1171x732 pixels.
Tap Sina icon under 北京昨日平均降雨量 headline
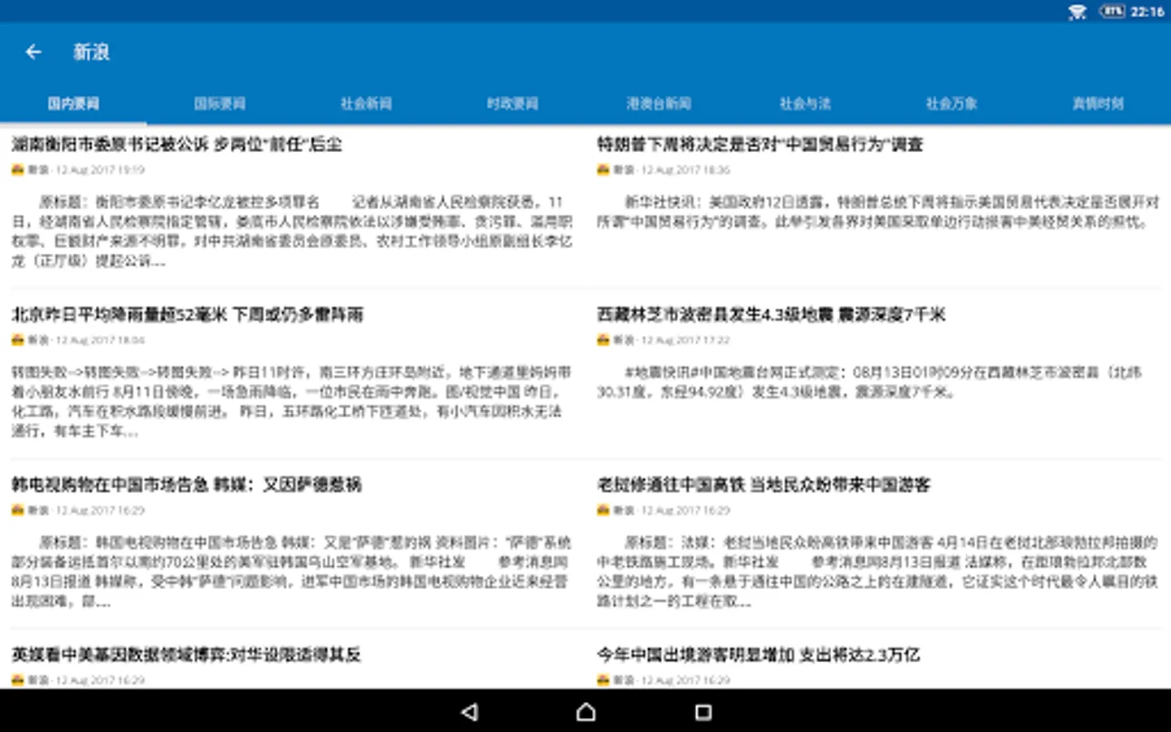point(18,340)
